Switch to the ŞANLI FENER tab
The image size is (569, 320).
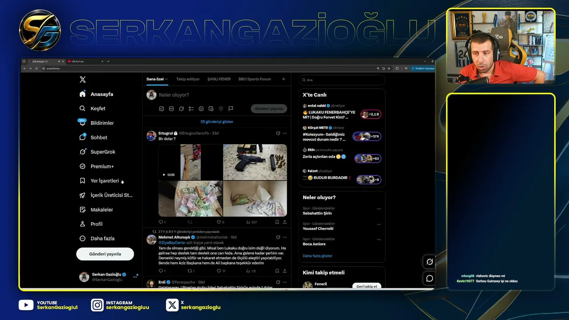(x=219, y=79)
